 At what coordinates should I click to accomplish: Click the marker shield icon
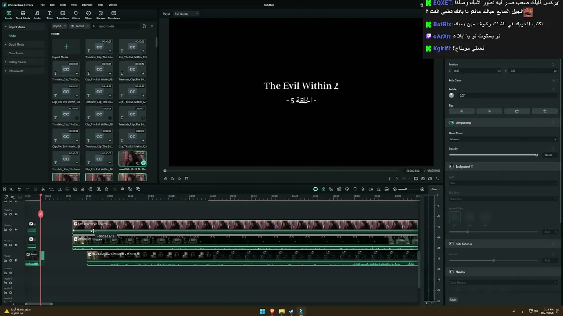pos(355,189)
